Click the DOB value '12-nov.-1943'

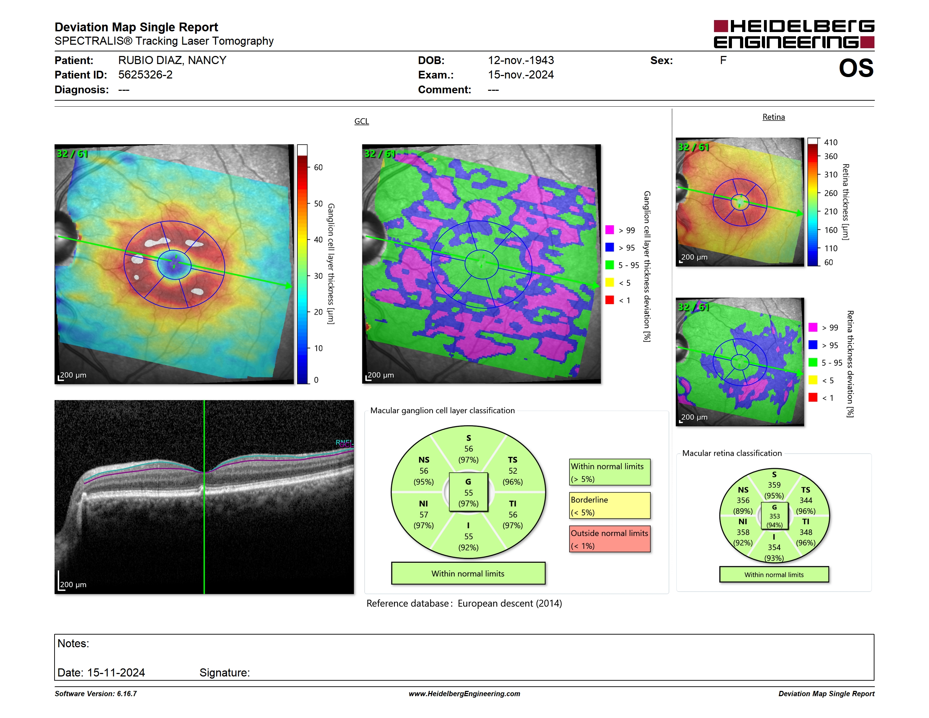(521, 61)
